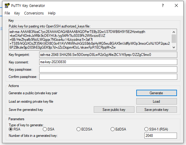This screenshot has height=145, width=186.
Task: Open the File menu
Action: [x=7, y=13]
